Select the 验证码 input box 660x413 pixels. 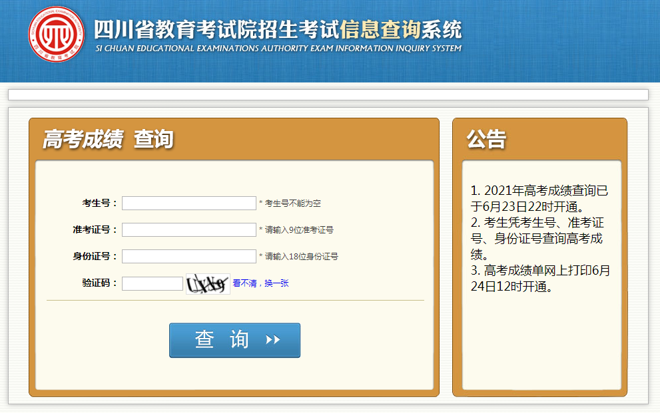coord(152,283)
